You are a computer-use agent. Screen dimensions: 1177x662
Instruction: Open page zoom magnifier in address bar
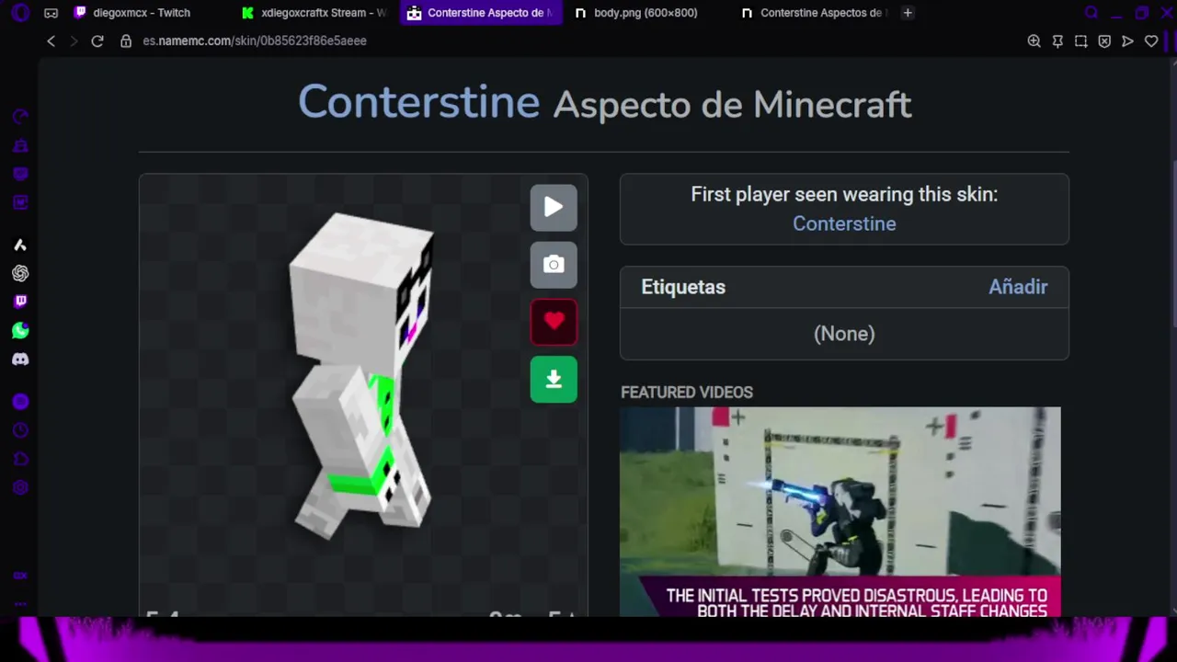pyautogui.click(x=1034, y=40)
